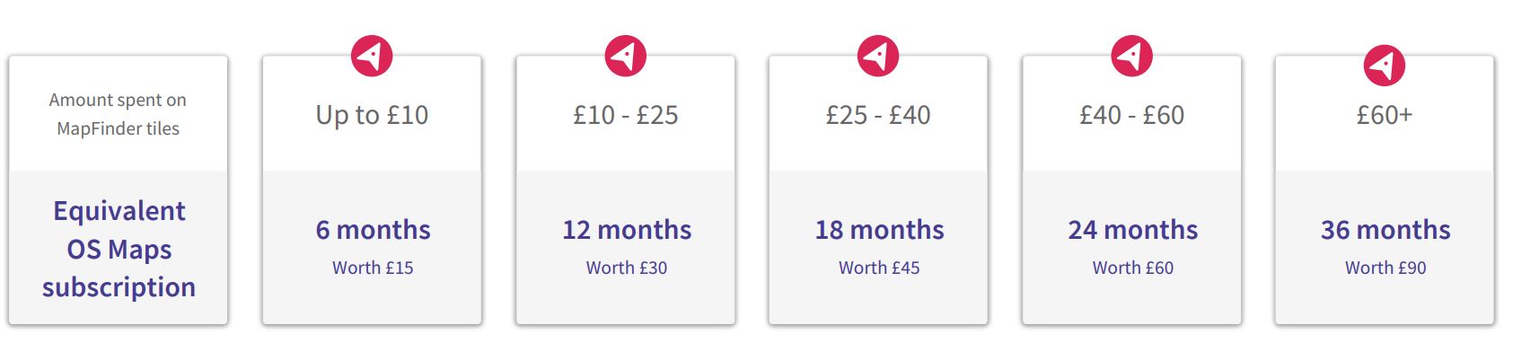Select the '£25 - £40' price heading
The height and width of the screenshot is (343, 1513).
(x=878, y=115)
